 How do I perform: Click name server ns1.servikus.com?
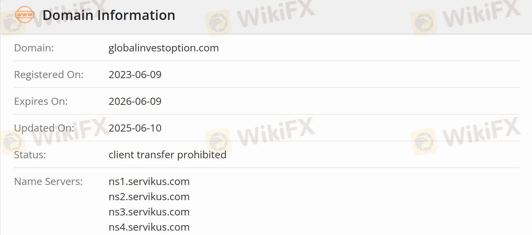click(149, 182)
